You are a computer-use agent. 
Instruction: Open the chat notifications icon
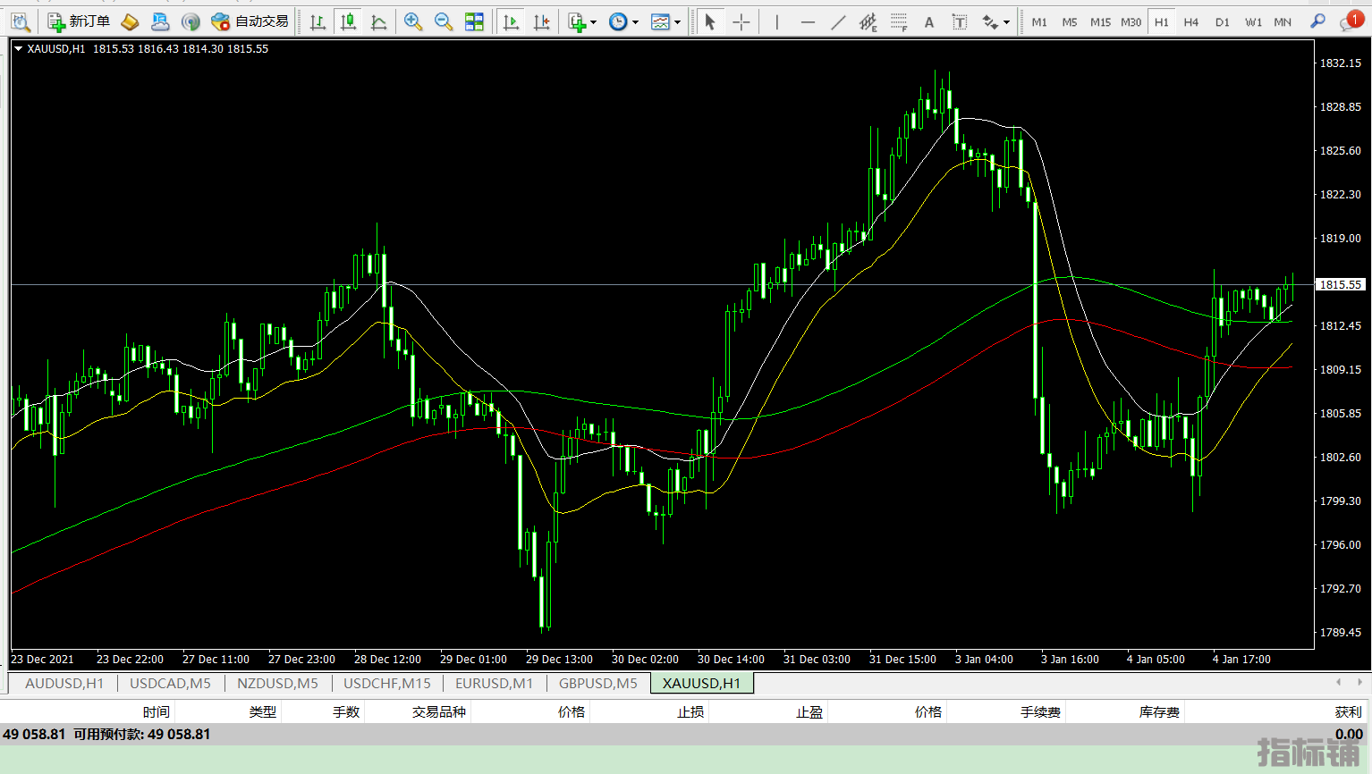pyautogui.click(x=1350, y=21)
